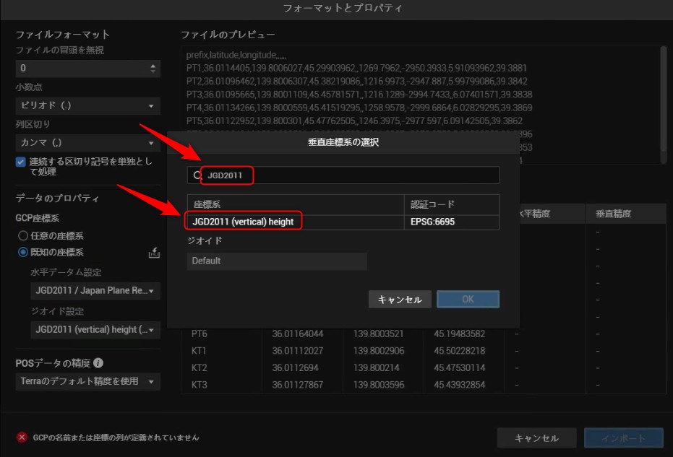The height and width of the screenshot is (457, 673).
Task: Open the ジオイド Default field in dialog
Action: click(277, 261)
